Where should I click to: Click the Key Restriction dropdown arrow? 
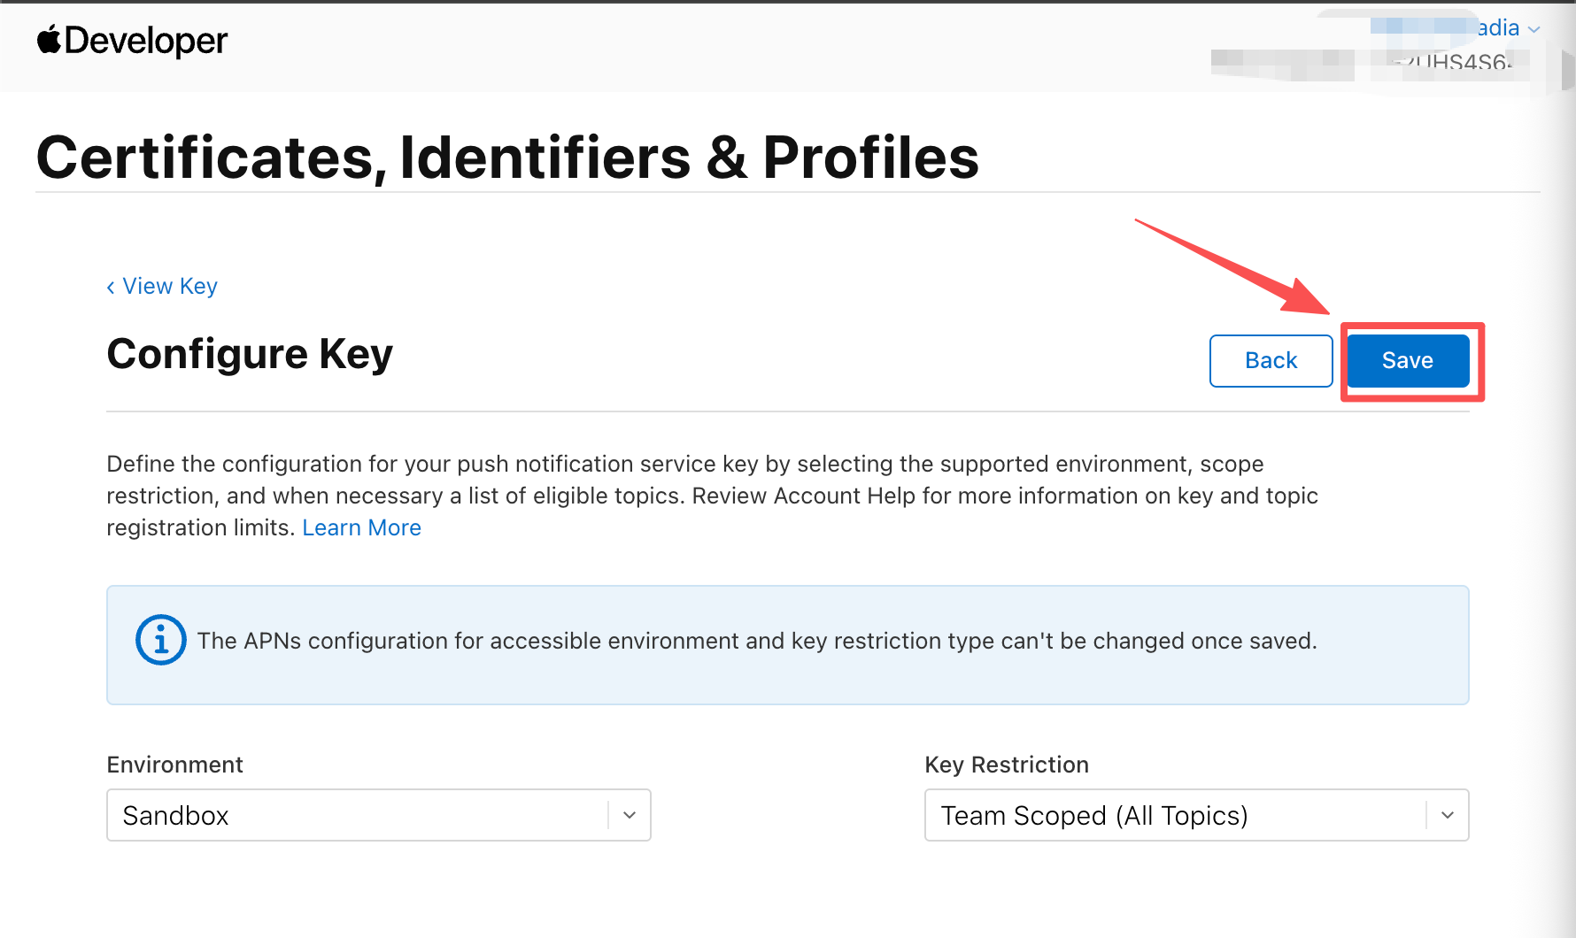1448,815
